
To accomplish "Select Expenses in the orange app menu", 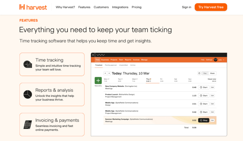I will click(105, 60).
